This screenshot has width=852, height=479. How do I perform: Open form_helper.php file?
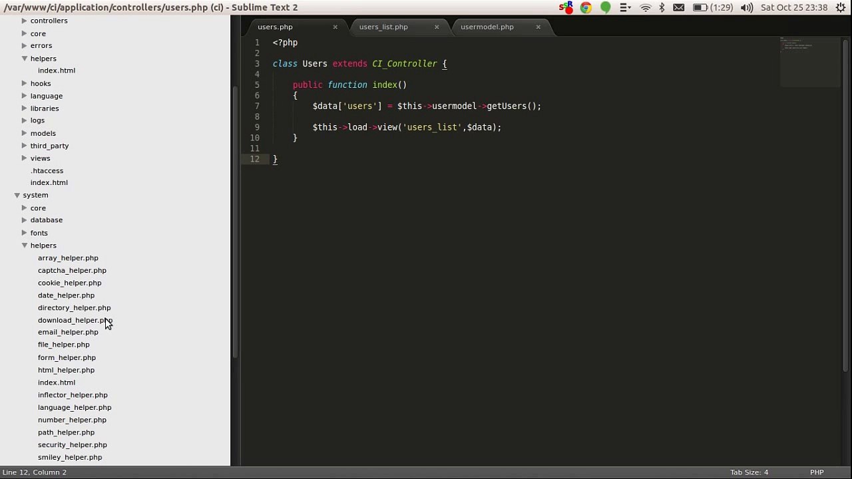click(x=67, y=358)
